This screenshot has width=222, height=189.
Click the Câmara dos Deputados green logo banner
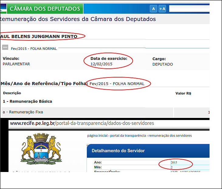pos(45,9)
